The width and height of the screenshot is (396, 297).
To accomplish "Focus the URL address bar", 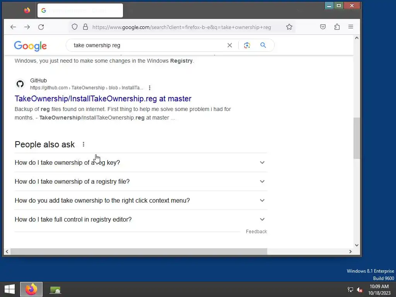I will 182,27.
